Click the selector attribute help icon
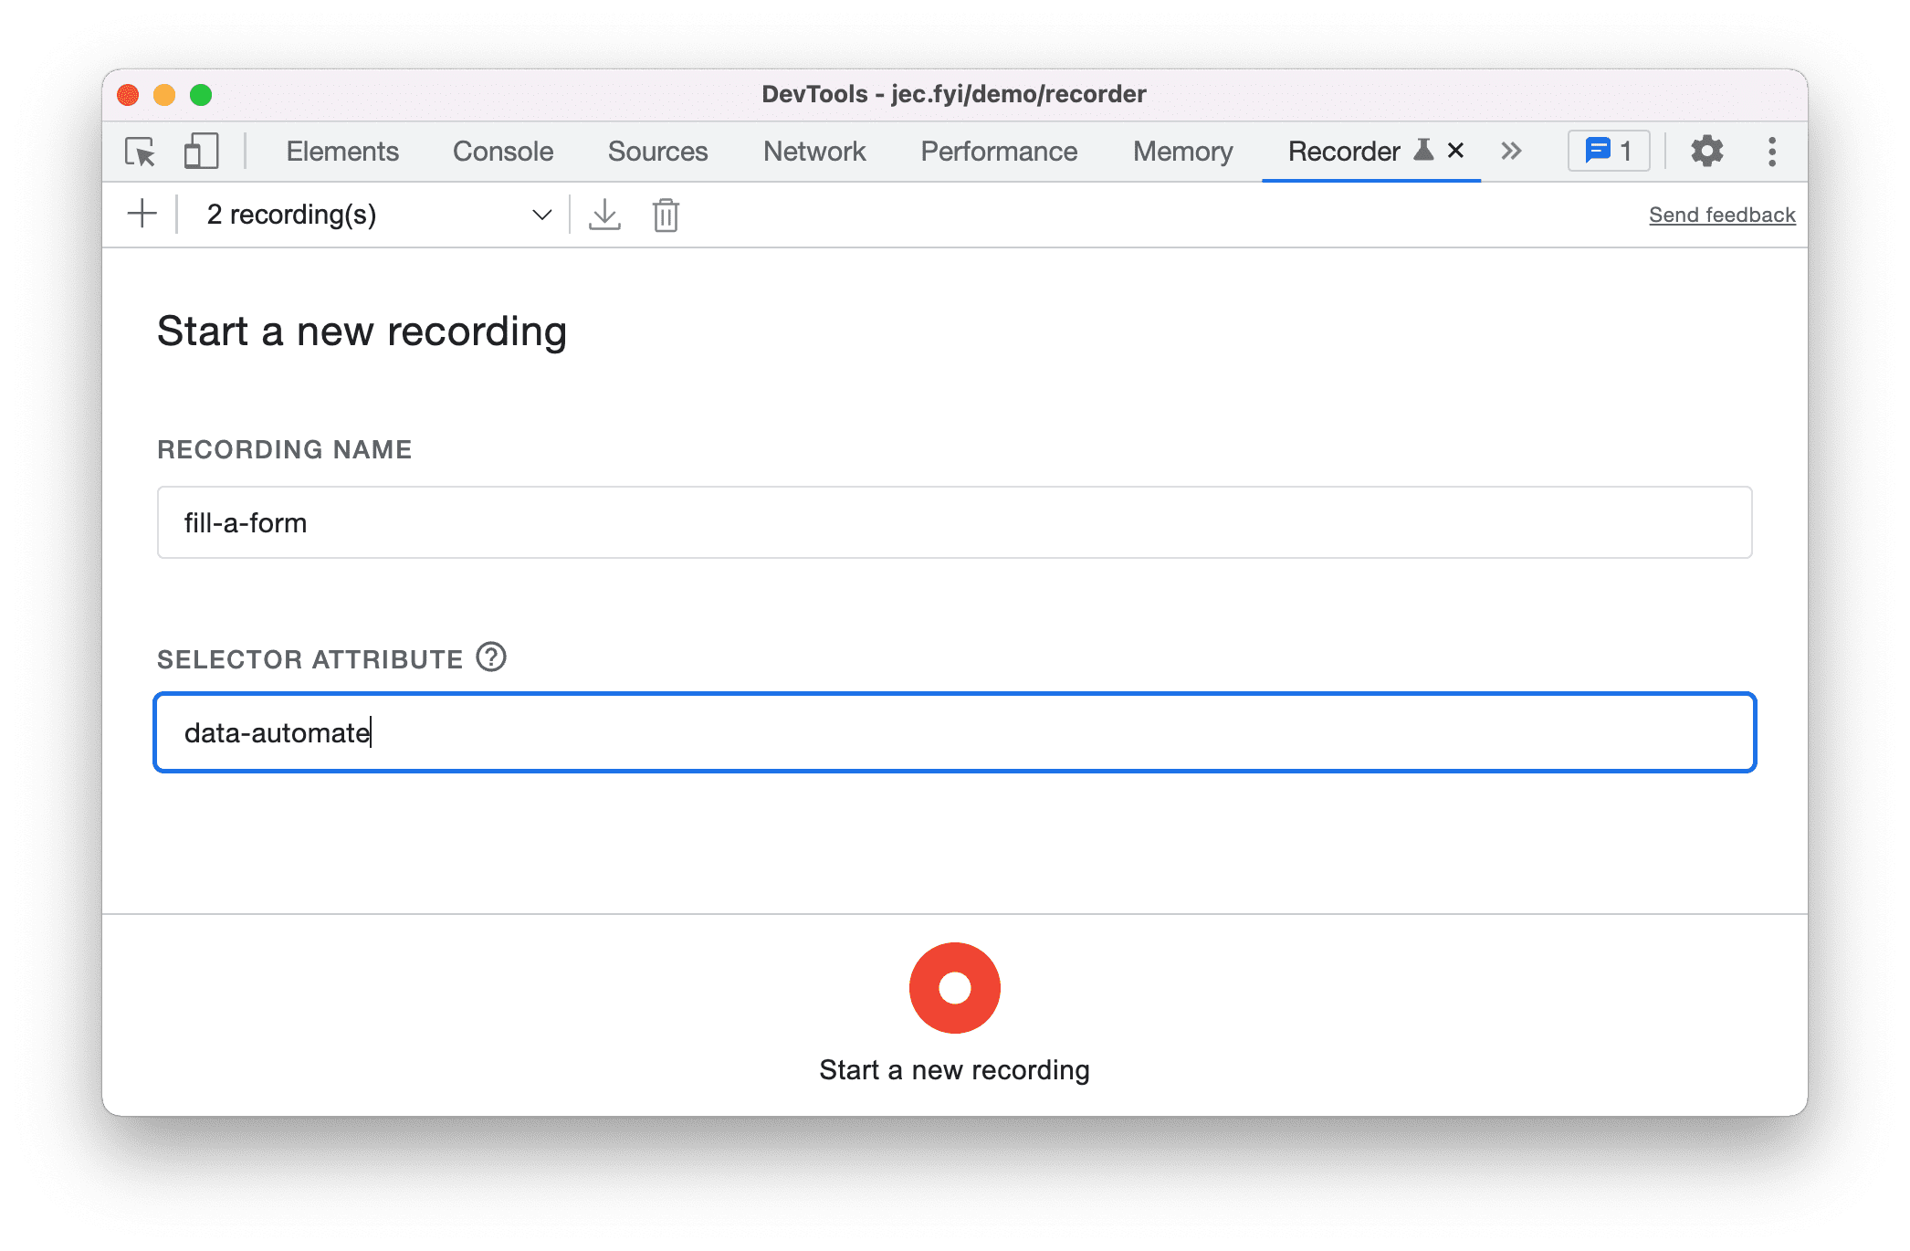 tap(493, 657)
